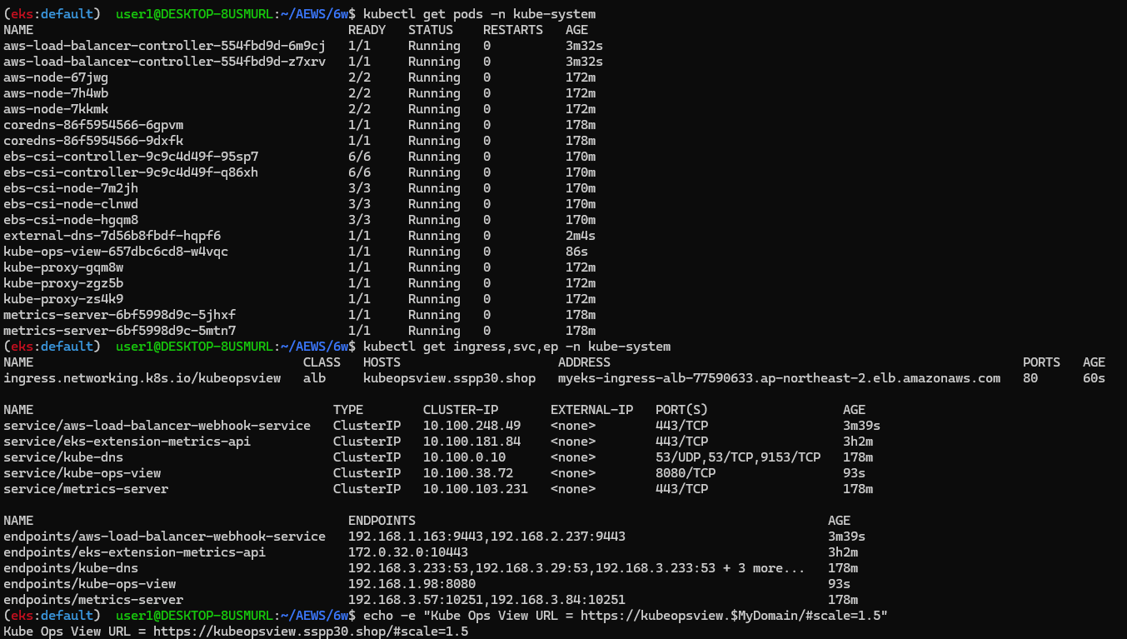Select ebs-csi-node-7m2jh pod name
The width and height of the screenshot is (1127, 639).
click(x=71, y=188)
